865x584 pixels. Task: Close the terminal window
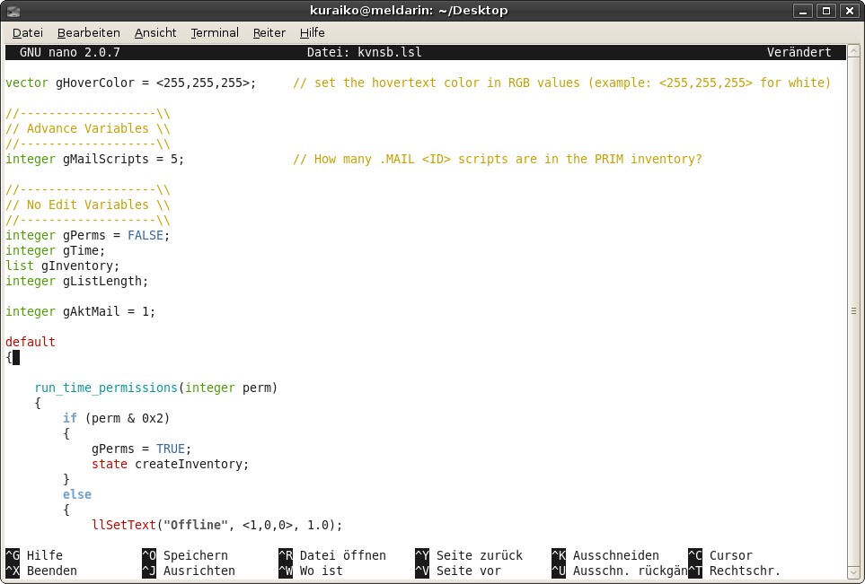847,11
